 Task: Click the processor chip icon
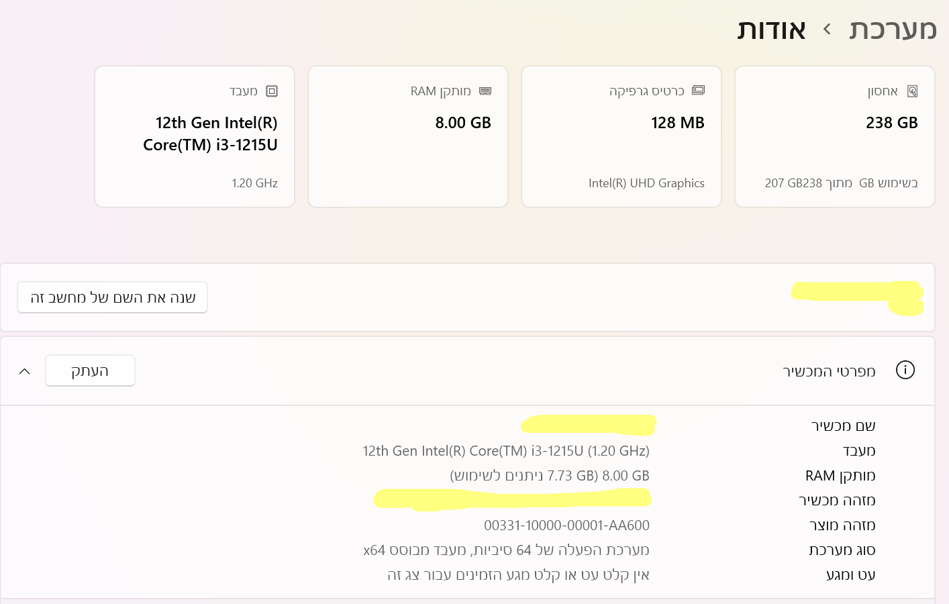point(272,91)
